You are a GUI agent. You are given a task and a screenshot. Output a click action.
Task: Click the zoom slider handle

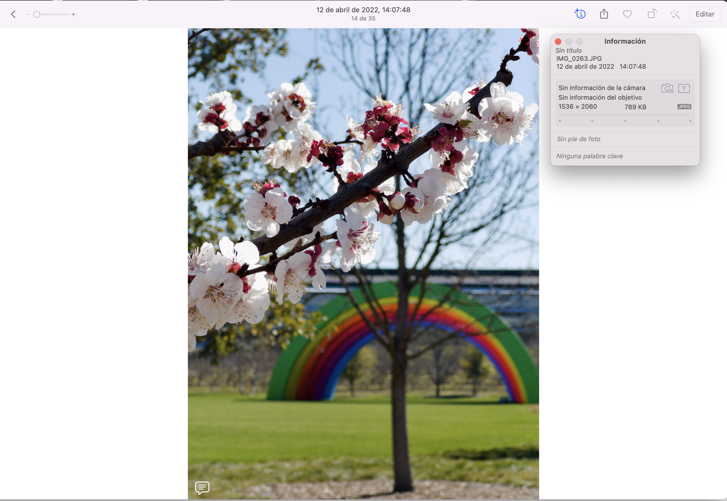[37, 14]
